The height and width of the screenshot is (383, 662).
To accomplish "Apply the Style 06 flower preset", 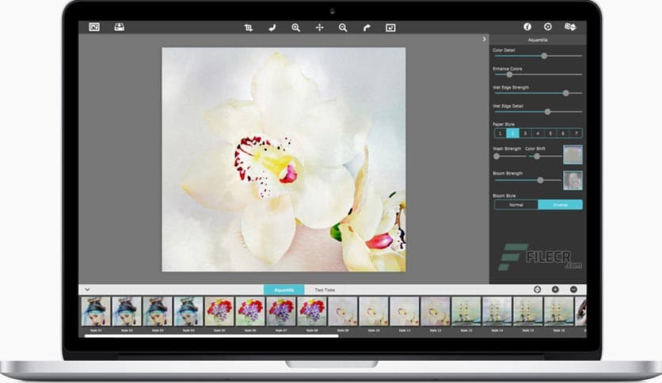I will click(250, 311).
